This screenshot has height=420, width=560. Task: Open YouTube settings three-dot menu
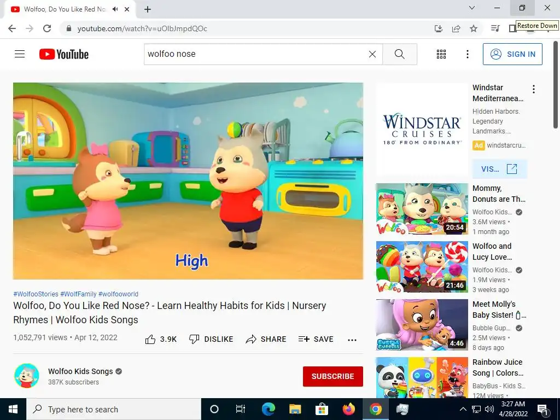point(468,54)
